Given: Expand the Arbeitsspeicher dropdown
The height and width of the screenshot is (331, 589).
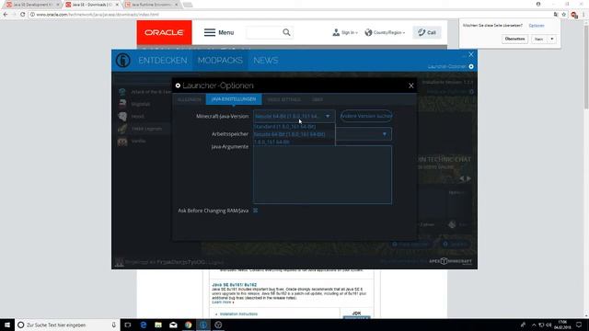Looking at the screenshot, I should pos(385,134).
